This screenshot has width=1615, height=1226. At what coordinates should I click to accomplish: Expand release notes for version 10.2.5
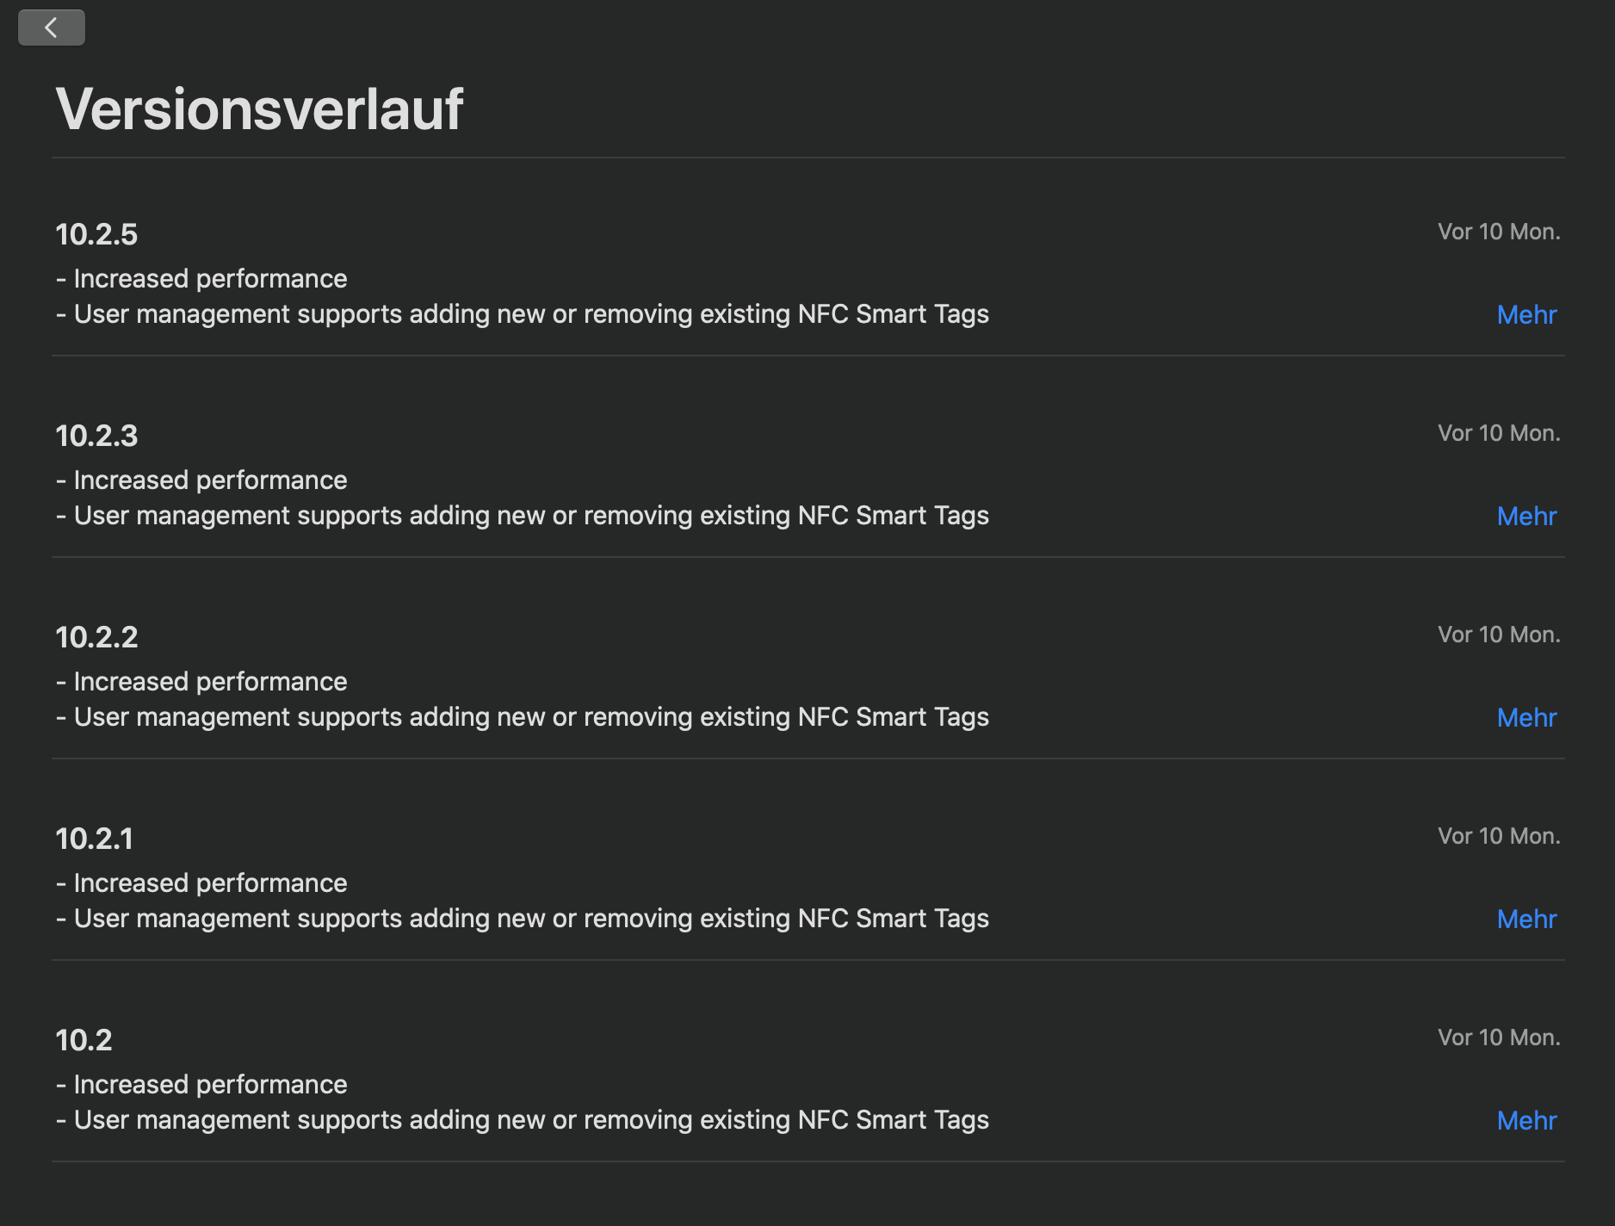1526,315
